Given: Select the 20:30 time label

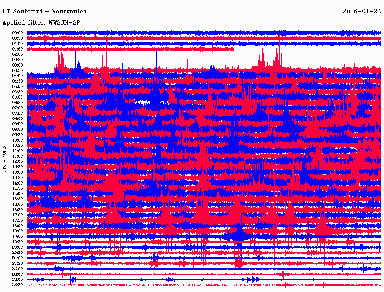Looking at the screenshot, I should (18, 253).
